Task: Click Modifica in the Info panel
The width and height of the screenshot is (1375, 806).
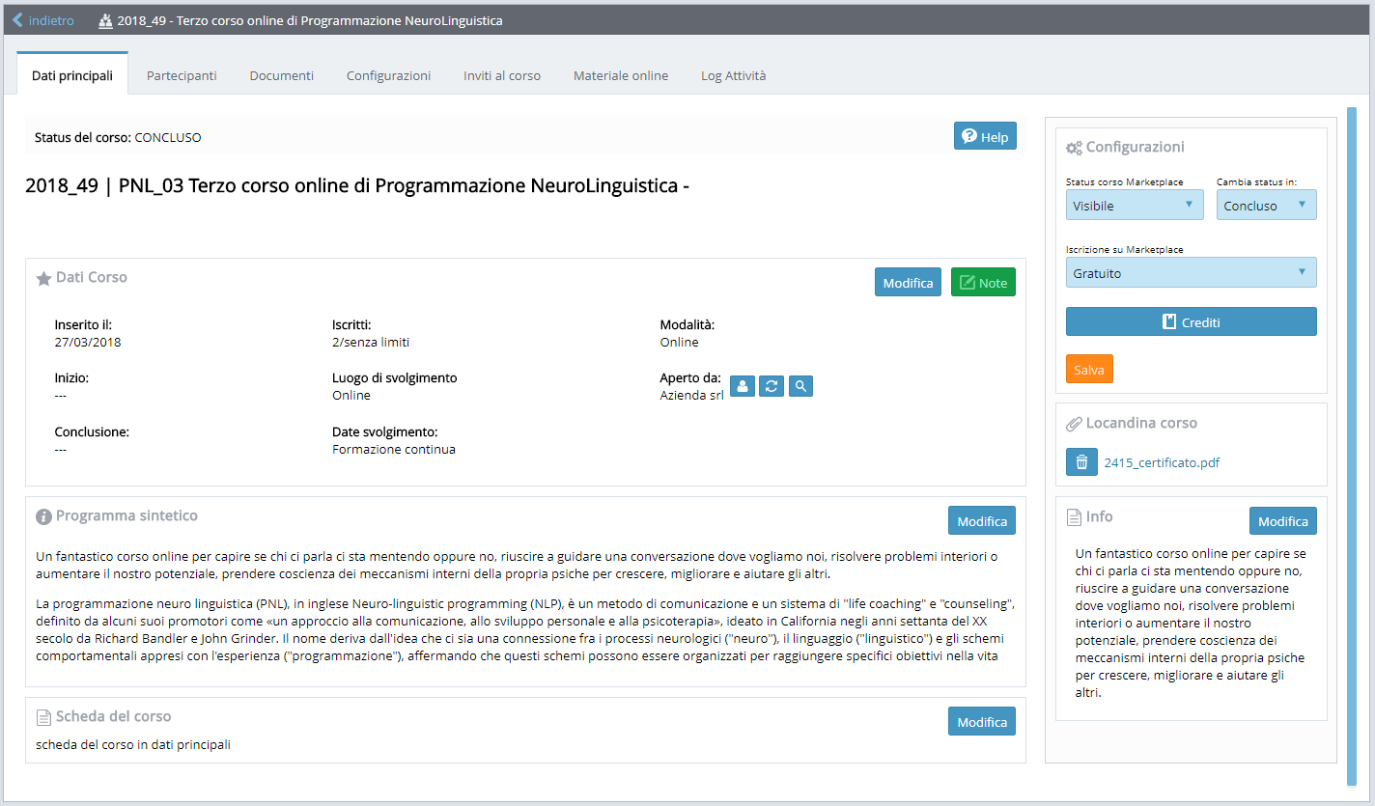Action: coord(1282,520)
